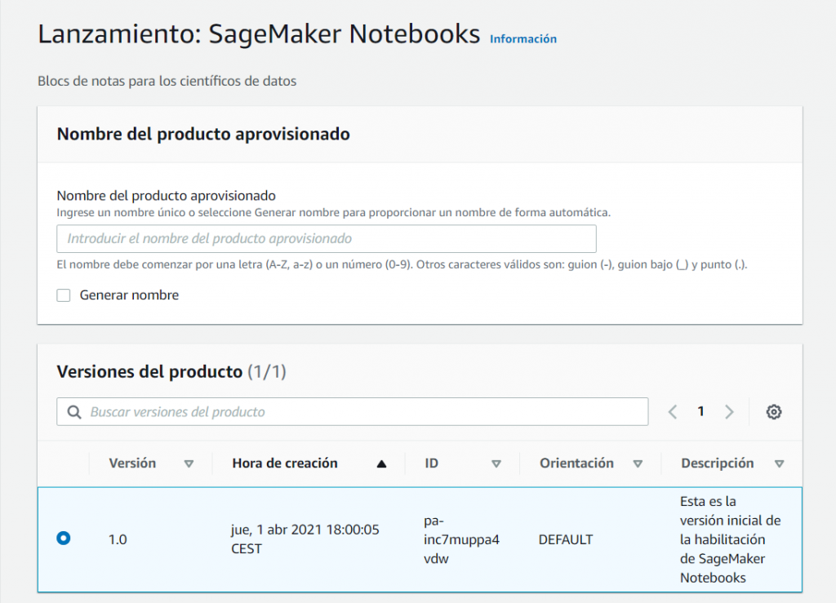This screenshot has width=836, height=603.
Task: Click the ascending sort arrow on Hora de creación
Action: (381, 463)
